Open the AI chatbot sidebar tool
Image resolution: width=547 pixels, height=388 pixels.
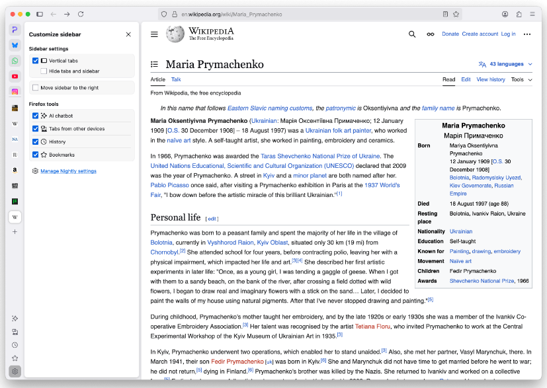click(x=15, y=318)
